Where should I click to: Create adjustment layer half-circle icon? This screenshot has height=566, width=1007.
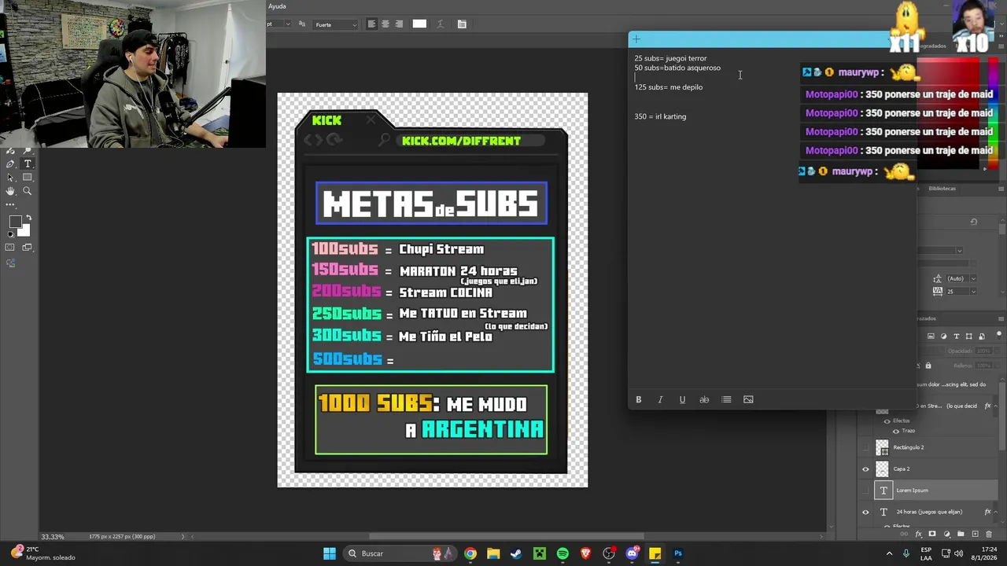pyautogui.click(x=946, y=534)
